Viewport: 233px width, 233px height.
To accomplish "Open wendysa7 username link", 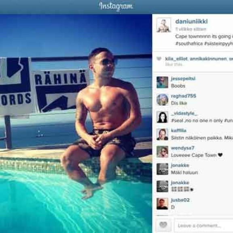I will (x=182, y=148).
